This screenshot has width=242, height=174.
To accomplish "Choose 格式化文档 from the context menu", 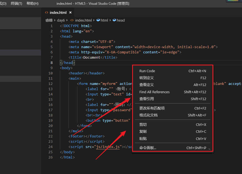I will (x=148, y=115).
